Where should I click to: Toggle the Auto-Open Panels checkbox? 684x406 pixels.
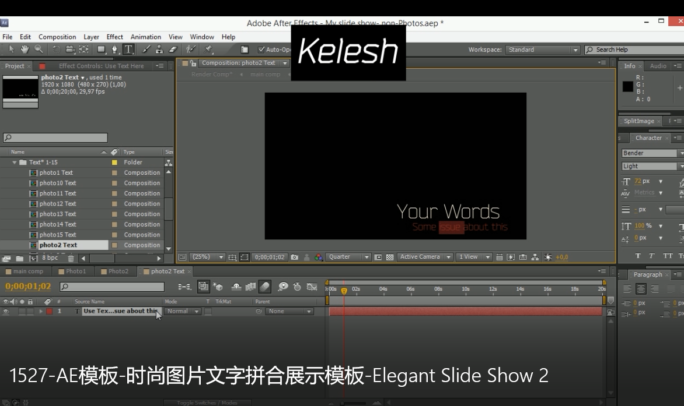[x=261, y=50]
